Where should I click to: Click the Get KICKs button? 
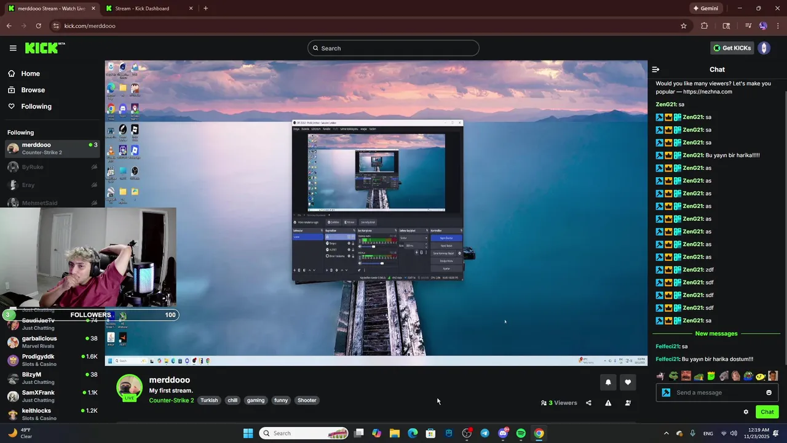[x=732, y=48]
